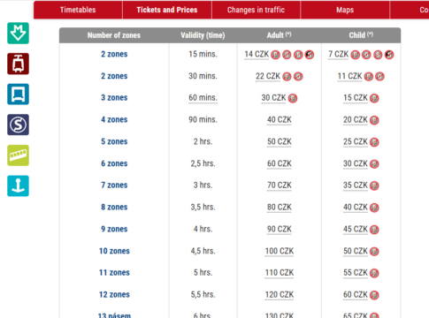Click the 2 zones link for 15 mins.
Viewport: 429px width, 318px height.
(114, 54)
